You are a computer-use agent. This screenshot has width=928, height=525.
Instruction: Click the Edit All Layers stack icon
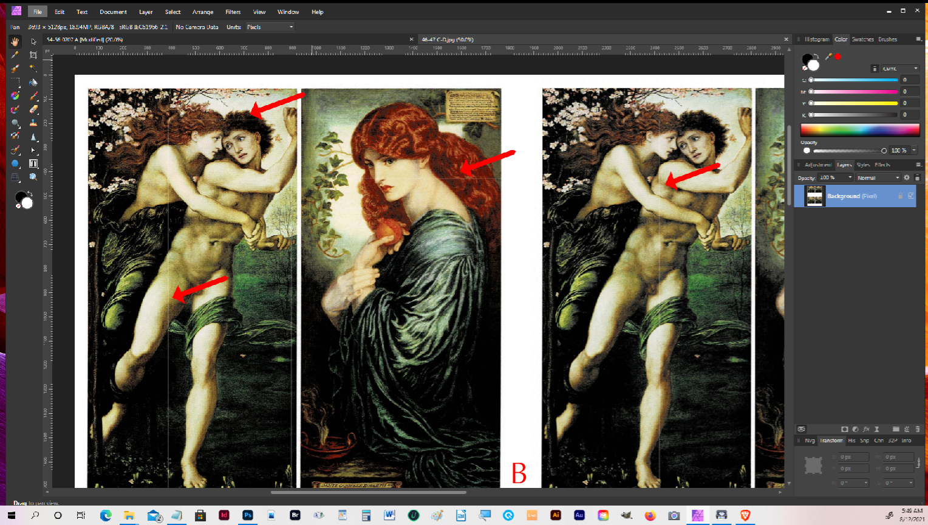802,429
